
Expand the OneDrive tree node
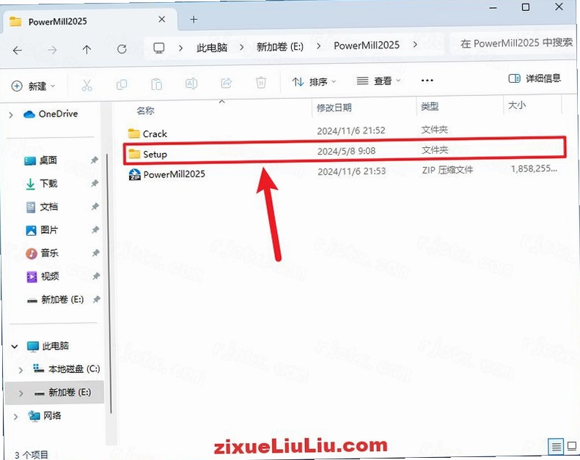click(11, 115)
